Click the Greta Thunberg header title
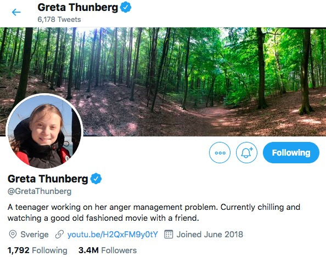 78,8
